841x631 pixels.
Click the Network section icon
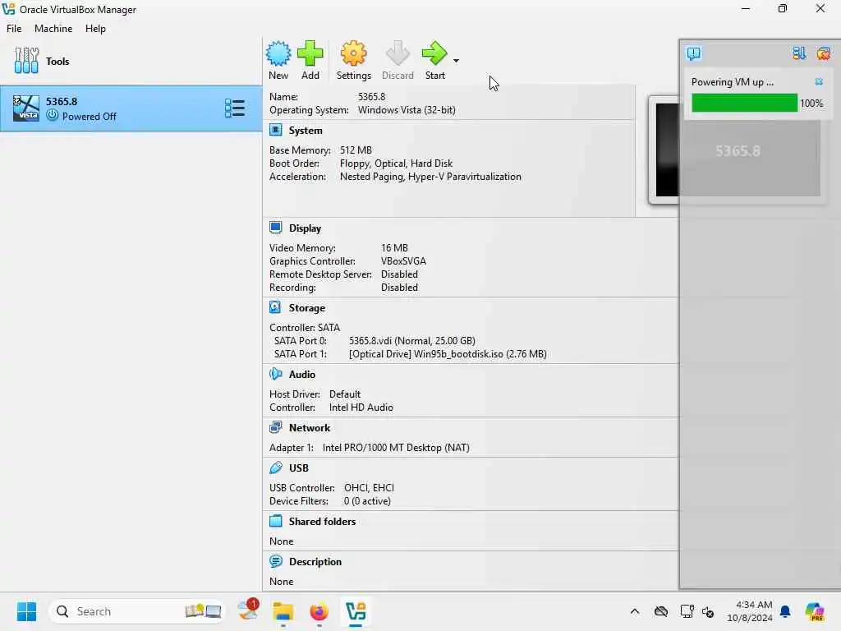click(276, 427)
